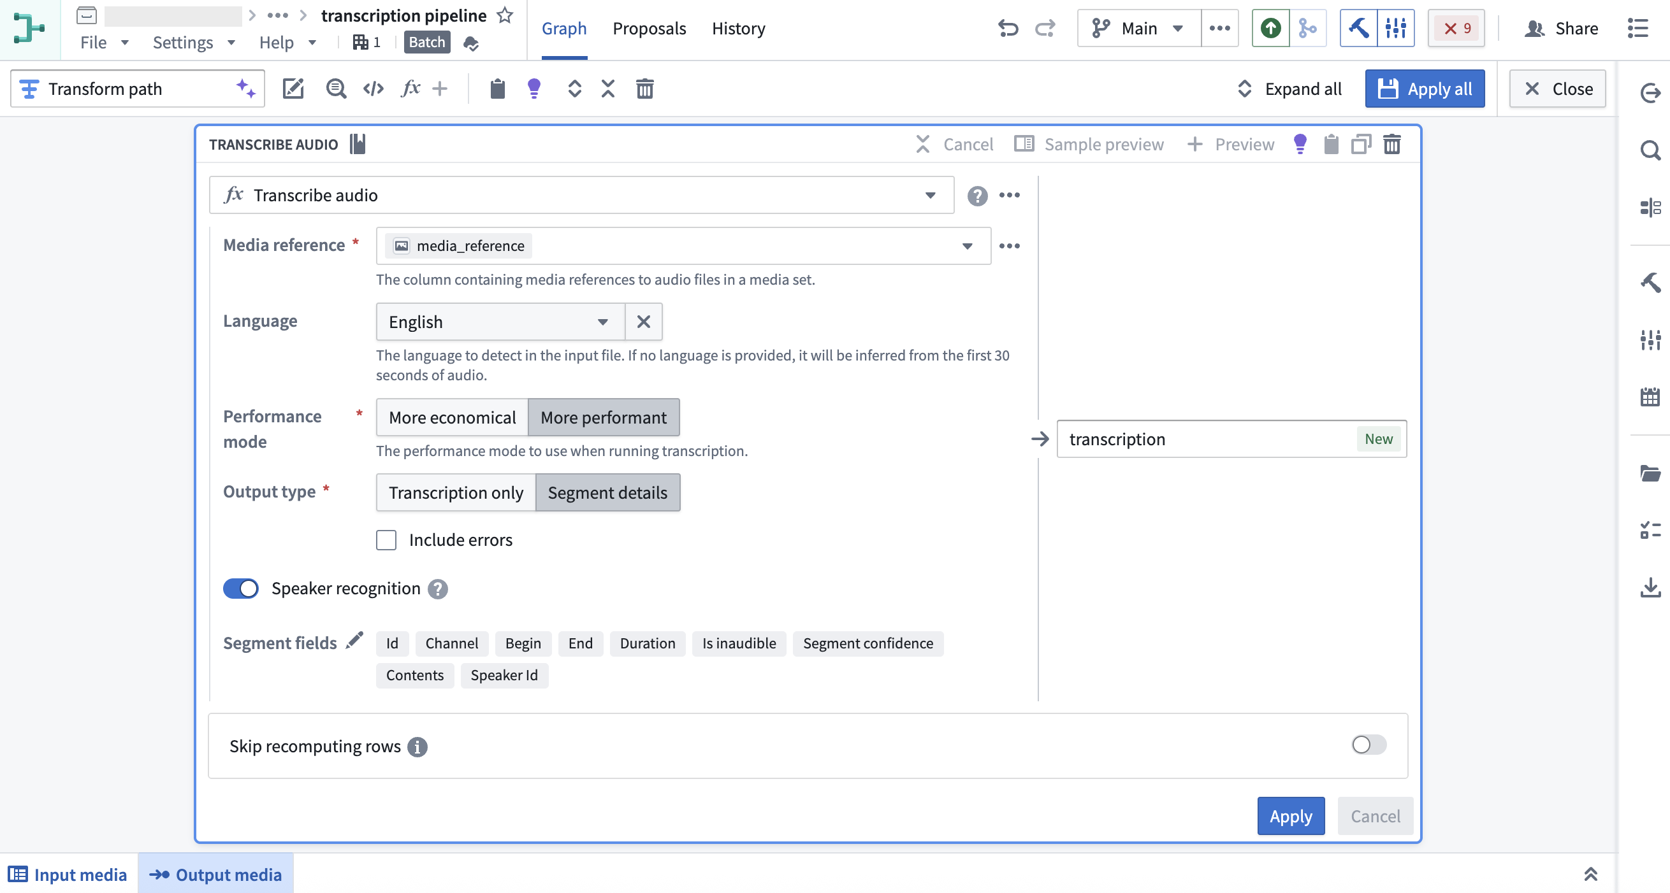Screen dimensions: 1670x893
Task: Click the blue Apply button
Action: (x=1291, y=816)
